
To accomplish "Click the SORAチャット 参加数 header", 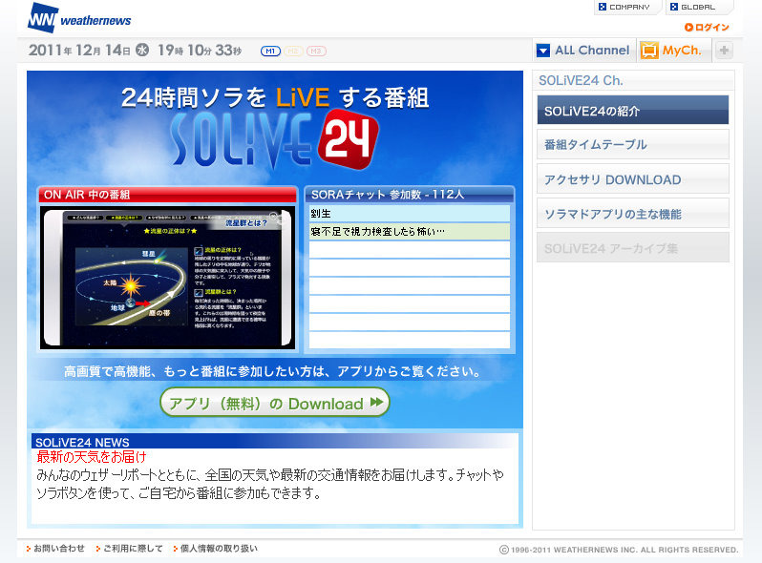I will point(410,195).
